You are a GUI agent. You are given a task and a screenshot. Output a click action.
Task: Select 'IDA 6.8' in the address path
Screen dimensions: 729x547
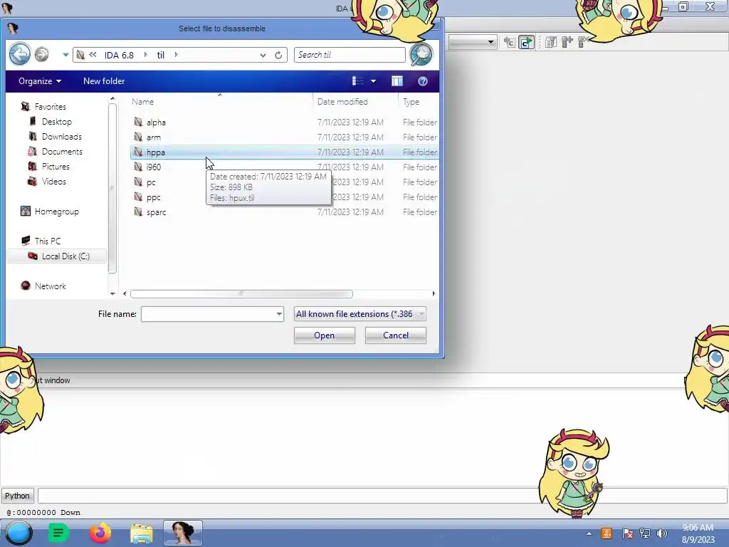(119, 55)
